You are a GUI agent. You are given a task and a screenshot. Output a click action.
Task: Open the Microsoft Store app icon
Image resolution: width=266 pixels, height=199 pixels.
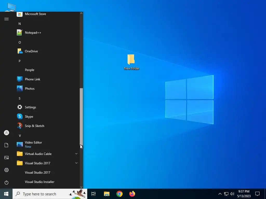point(19,14)
